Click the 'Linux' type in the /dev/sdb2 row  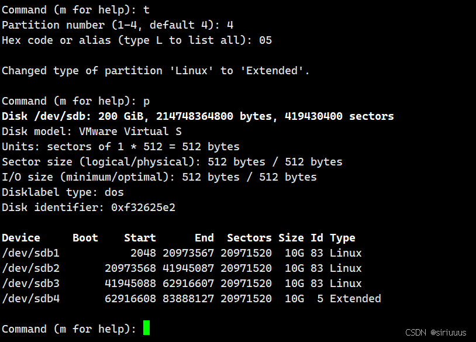[x=346, y=268]
